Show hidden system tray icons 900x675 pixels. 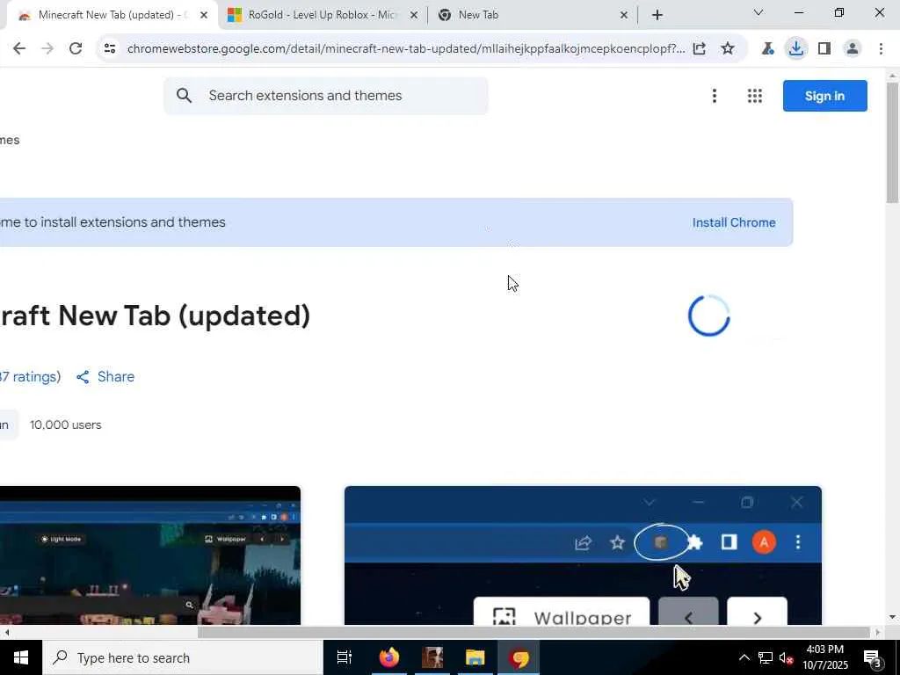tap(744, 657)
